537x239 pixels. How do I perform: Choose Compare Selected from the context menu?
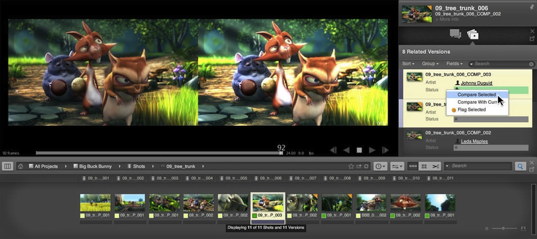pyautogui.click(x=476, y=95)
